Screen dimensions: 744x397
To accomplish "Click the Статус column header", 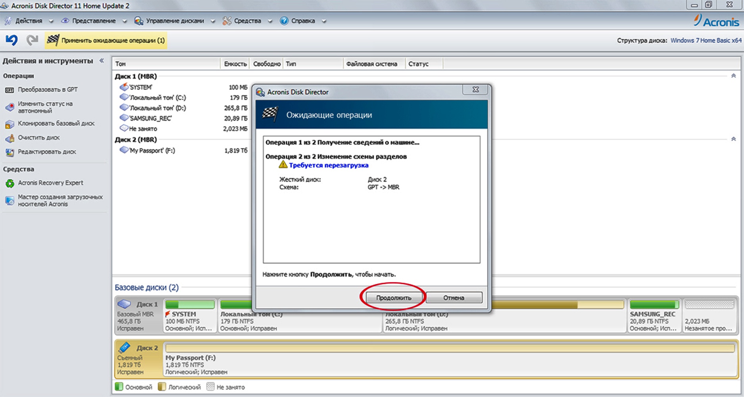I will click(424, 64).
